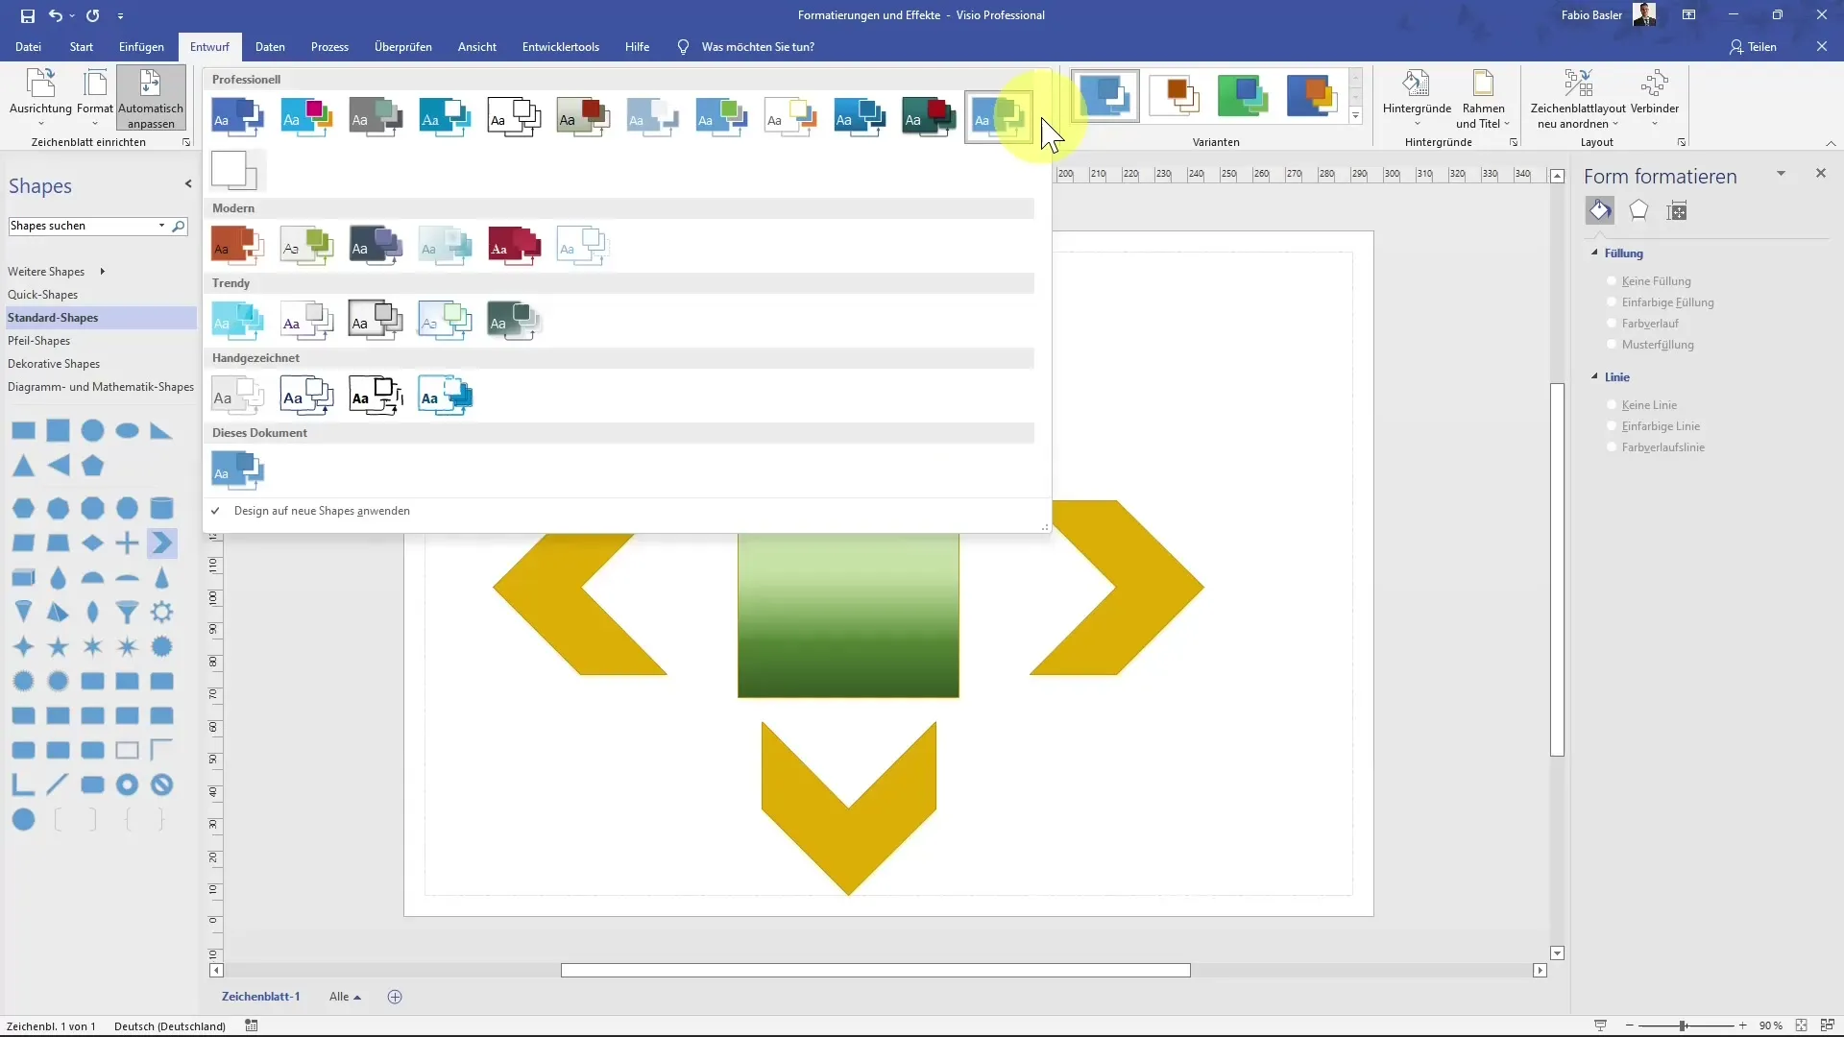This screenshot has width=1844, height=1037.
Task: Click Was möchten Sie tun search box
Action: pos(758,47)
